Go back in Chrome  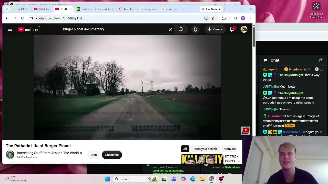[x=7, y=18]
